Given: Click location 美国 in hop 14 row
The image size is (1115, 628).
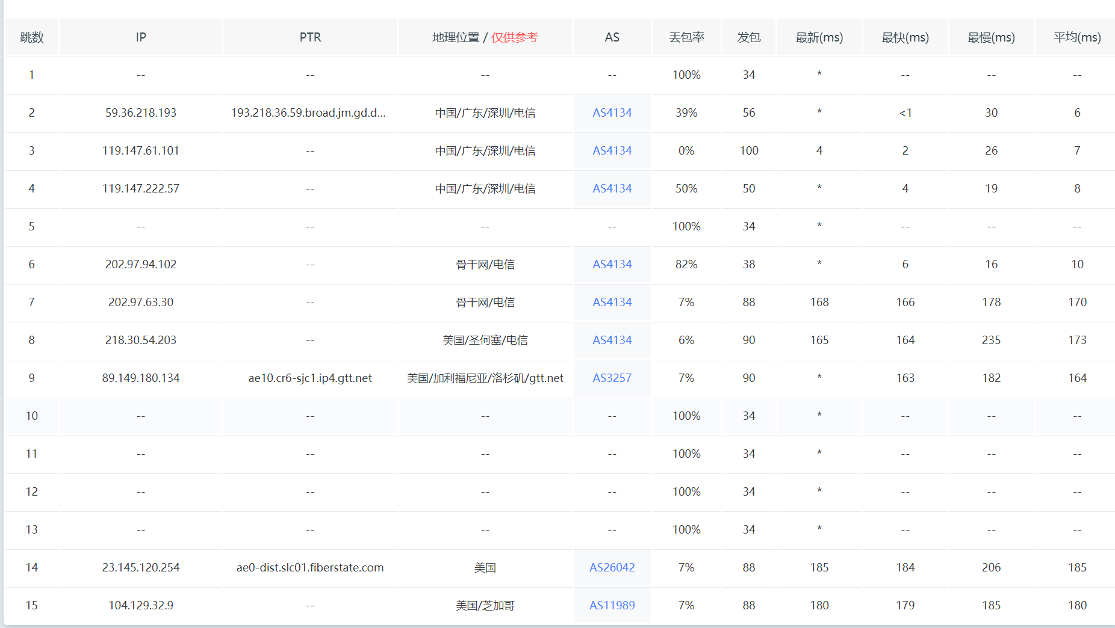Looking at the screenshot, I should click(485, 567).
